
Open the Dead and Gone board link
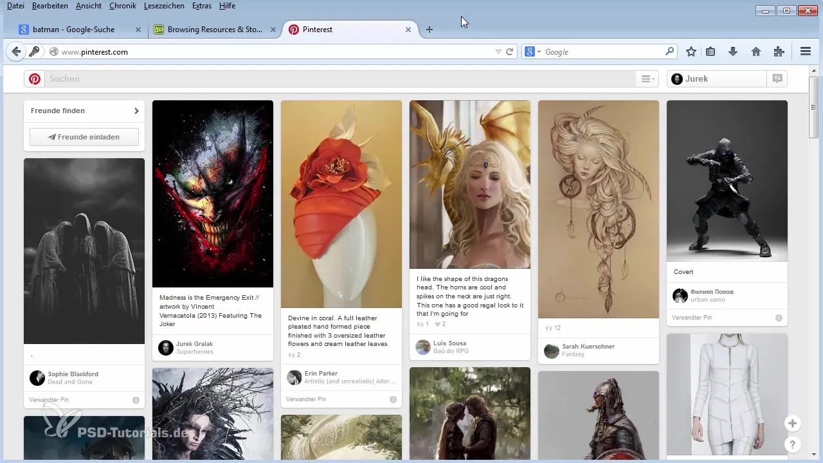pos(70,382)
